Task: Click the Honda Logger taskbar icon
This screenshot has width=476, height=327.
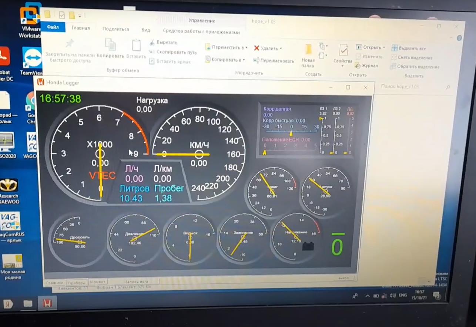Action: pos(47,303)
